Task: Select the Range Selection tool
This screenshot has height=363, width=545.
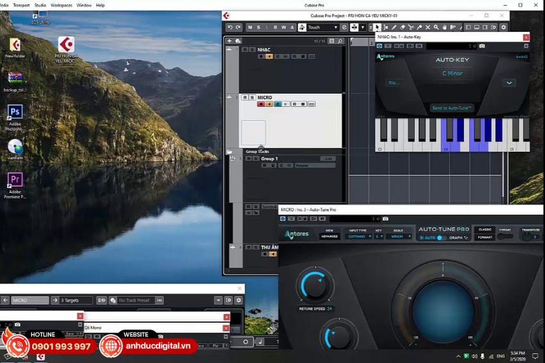Action: (385, 27)
